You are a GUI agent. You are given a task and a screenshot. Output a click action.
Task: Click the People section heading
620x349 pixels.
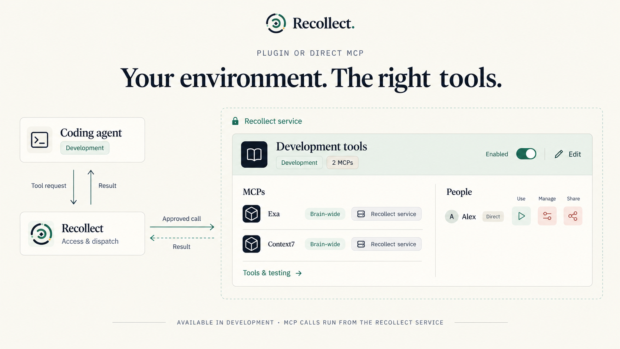click(459, 192)
